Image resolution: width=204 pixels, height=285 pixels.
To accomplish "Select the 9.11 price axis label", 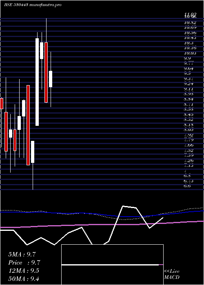I will click(x=188, y=89).
